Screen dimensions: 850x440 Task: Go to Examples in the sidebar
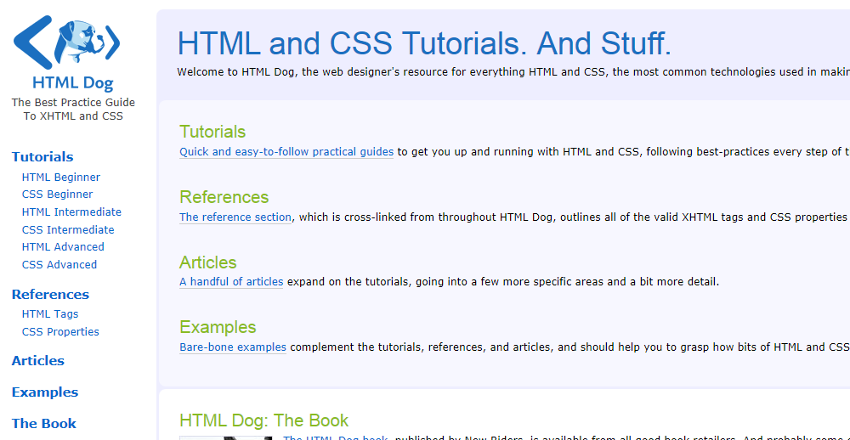coord(45,392)
